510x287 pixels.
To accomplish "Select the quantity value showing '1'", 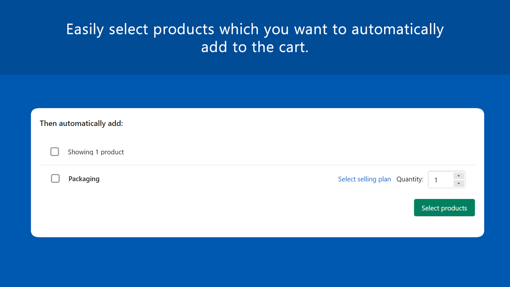I will point(436,180).
